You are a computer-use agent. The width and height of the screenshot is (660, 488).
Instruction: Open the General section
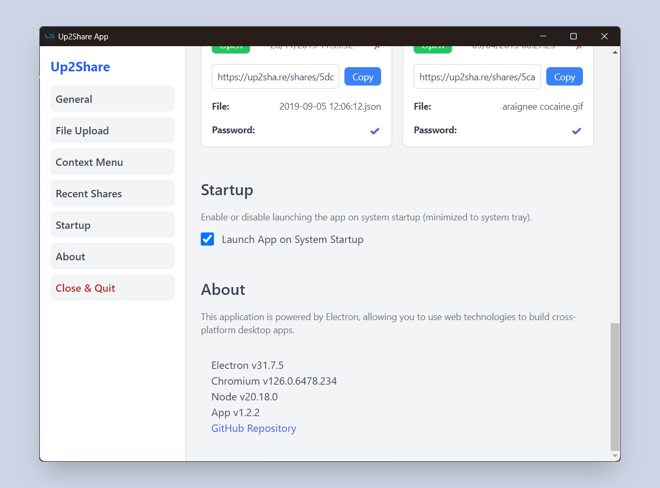[112, 99]
